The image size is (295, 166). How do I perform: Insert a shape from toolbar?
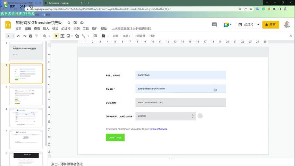(x=77, y=36)
